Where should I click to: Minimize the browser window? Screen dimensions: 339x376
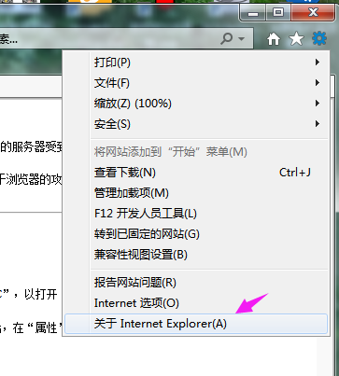253,13
